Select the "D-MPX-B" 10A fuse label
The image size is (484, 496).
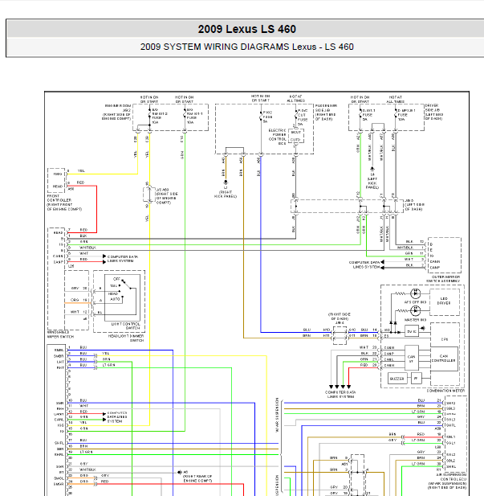click(406, 115)
